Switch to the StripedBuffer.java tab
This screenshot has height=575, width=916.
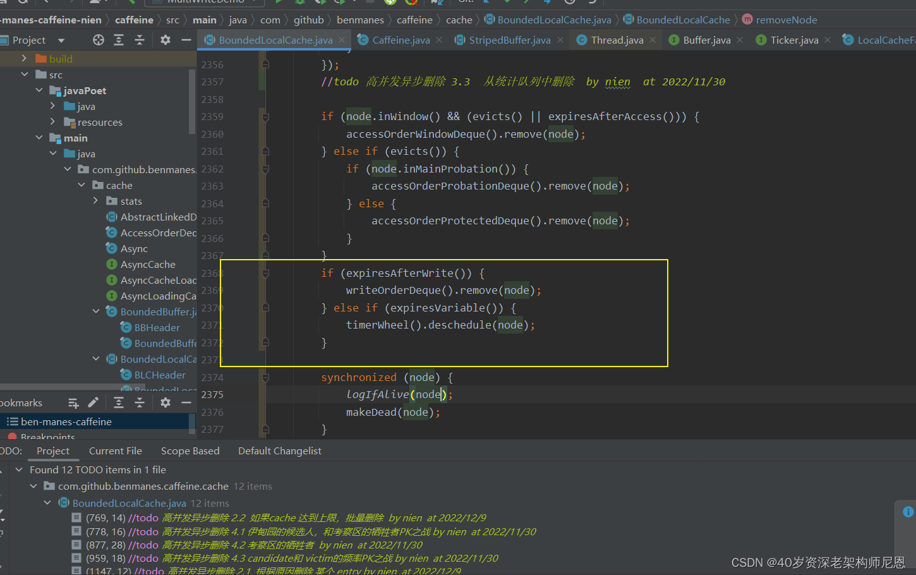click(x=509, y=40)
